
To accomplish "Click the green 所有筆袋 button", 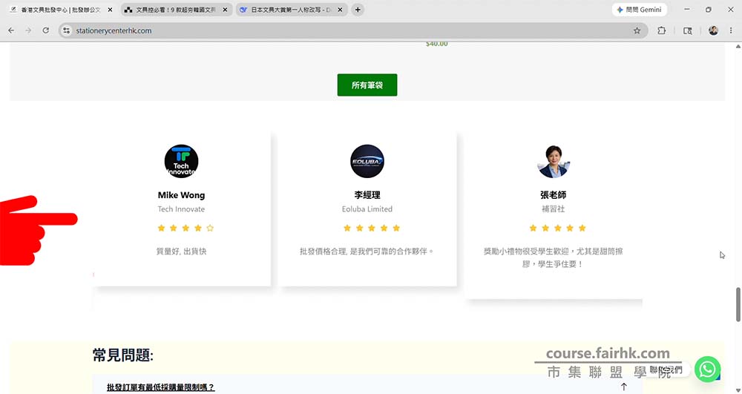I will click(x=367, y=85).
